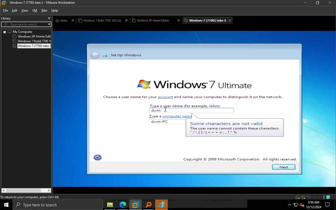Click the library scrollbar right arrow
Viewport: 336px width, 210px height.
click(x=49, y=190)
